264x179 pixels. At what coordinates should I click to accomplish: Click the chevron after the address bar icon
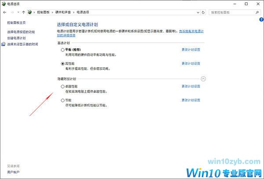pyautogui.click(x=34, y=12)
